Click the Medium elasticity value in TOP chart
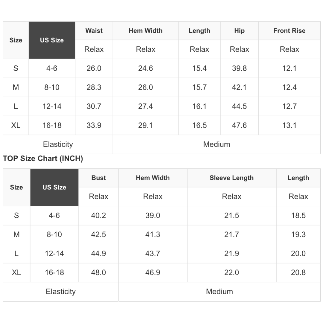Image resolution: width=323 pixels, height=323 pixels. click(x=220, y=292)
